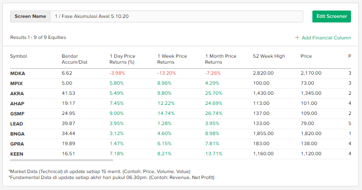The image size is (362, 190).
Task: Open AHAP stock symbol
Action: [17, 103]
